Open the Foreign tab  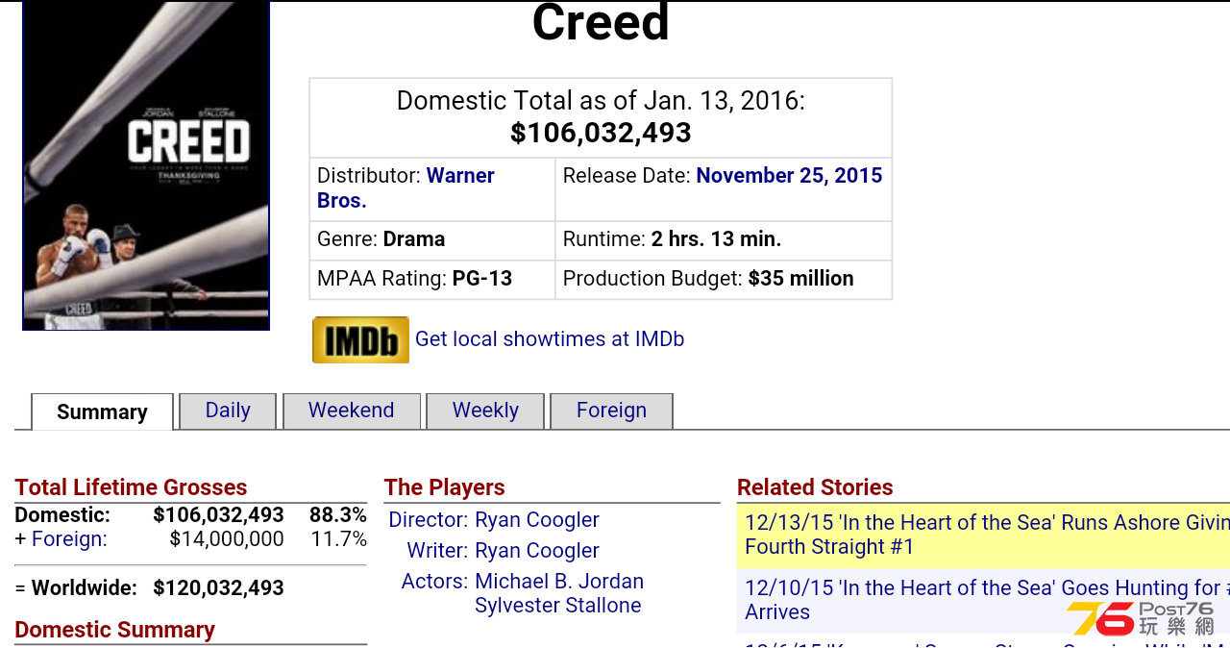click(x=611, y=411)
